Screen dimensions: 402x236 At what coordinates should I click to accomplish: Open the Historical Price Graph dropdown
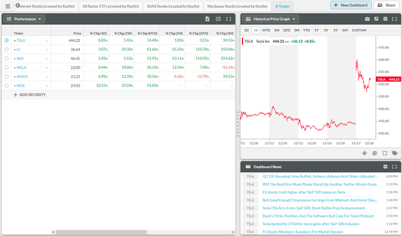pyautogui.click(x=271, y=19)
